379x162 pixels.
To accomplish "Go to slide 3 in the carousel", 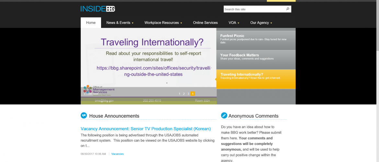I will click(188, 94).
